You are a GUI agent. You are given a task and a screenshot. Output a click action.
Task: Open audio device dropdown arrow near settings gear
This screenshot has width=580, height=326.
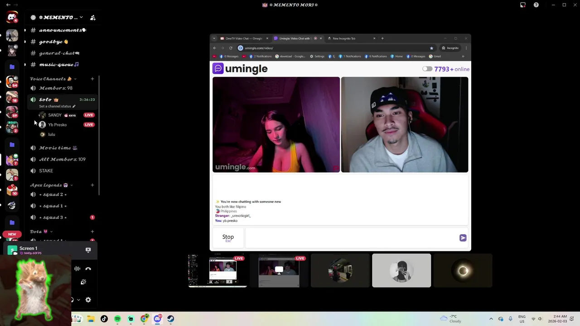[78, 300]
